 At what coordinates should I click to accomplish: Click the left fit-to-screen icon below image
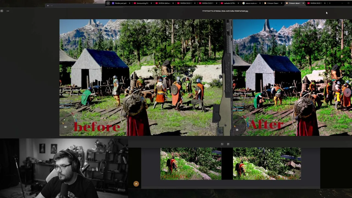(x=222, y=144)
